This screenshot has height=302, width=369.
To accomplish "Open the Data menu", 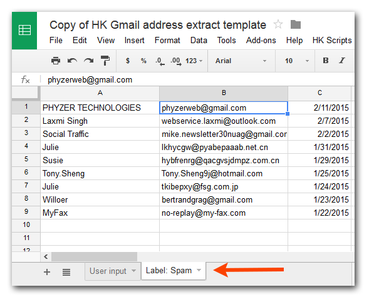I will [x=199, y=41].
